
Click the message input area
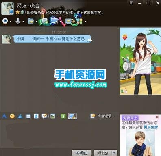click(x=59, y=134)
